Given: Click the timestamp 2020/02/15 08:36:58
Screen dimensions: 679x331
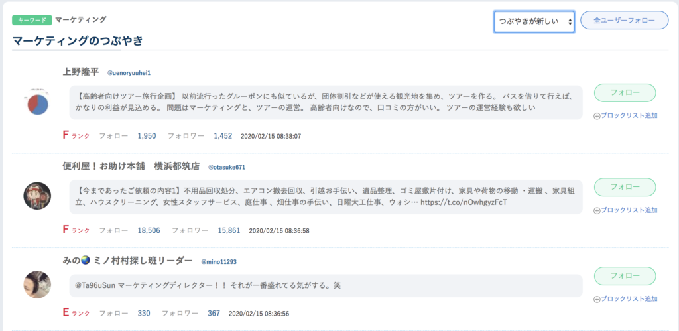Looking at the screenshot, I should (x=279, y=231).
